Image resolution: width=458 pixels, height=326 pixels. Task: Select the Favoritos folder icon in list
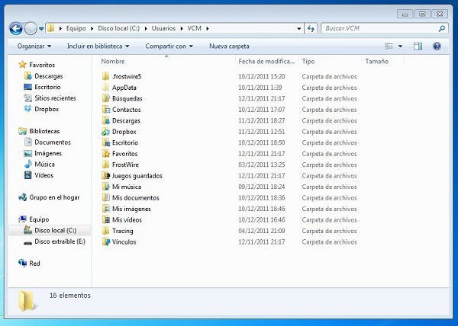[x=106, y=154]
